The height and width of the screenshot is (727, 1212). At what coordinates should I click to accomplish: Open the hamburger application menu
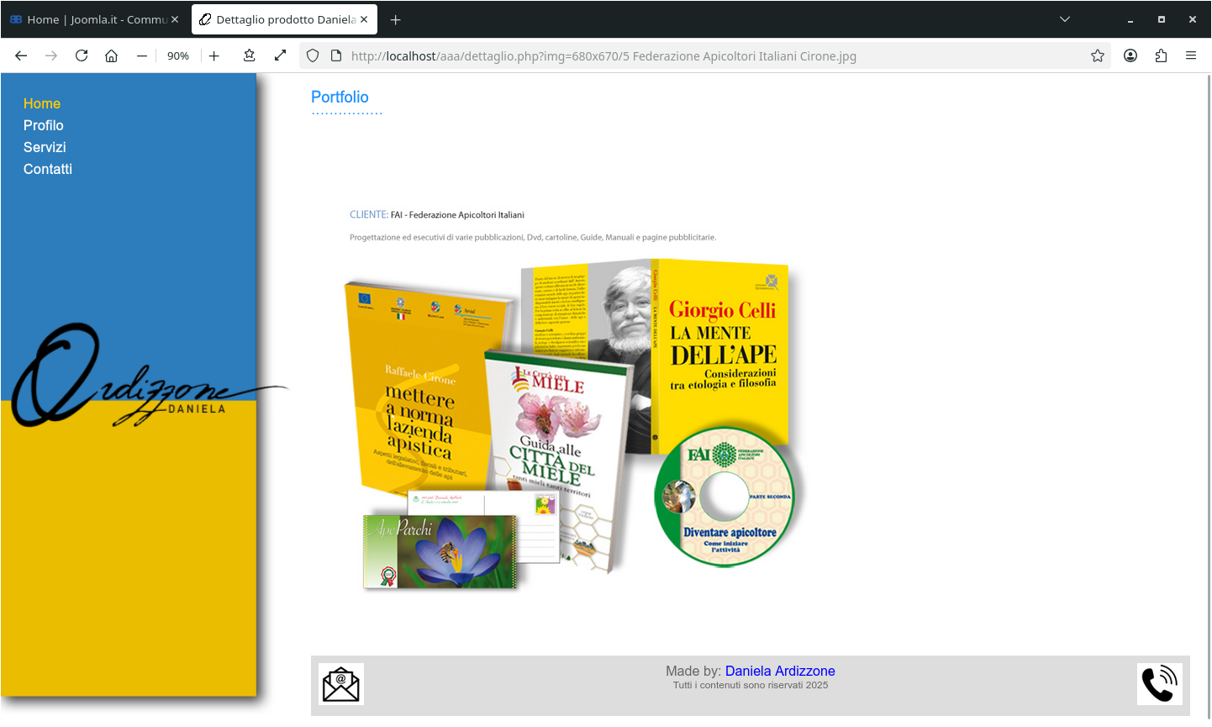(x=1191, y=55)
